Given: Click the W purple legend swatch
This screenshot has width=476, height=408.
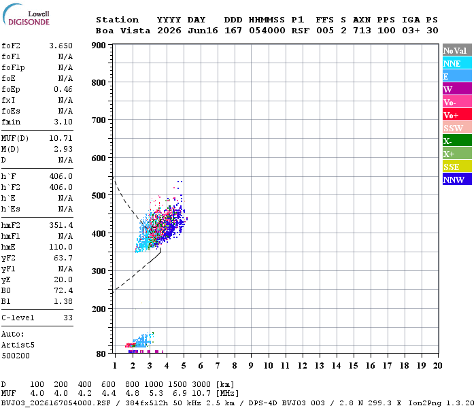Looking at the screenshot, I should 457,88.
